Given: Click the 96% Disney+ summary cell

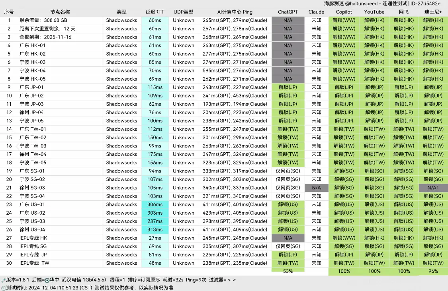Looking at the screenshot, I should point(433,271).
